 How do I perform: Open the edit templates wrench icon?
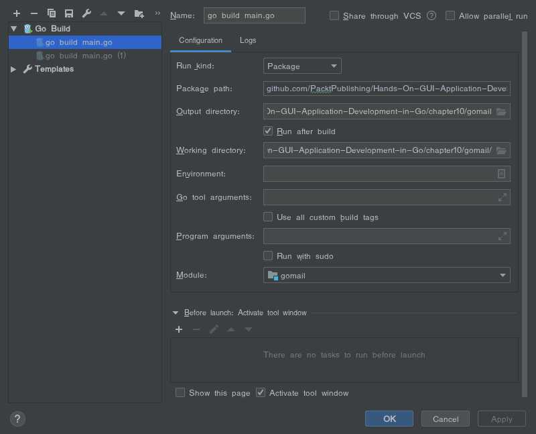tap(86, 13)
